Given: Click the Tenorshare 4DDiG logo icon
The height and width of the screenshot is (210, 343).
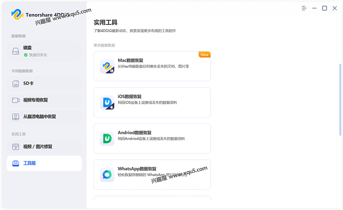Looking at the screenshot, I should (17, 14).
